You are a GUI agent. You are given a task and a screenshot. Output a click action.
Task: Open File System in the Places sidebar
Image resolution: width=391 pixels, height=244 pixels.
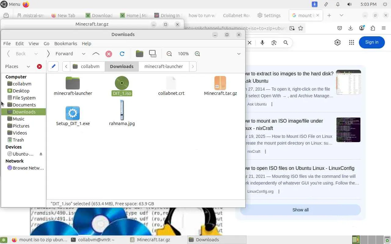coord(24,98)
